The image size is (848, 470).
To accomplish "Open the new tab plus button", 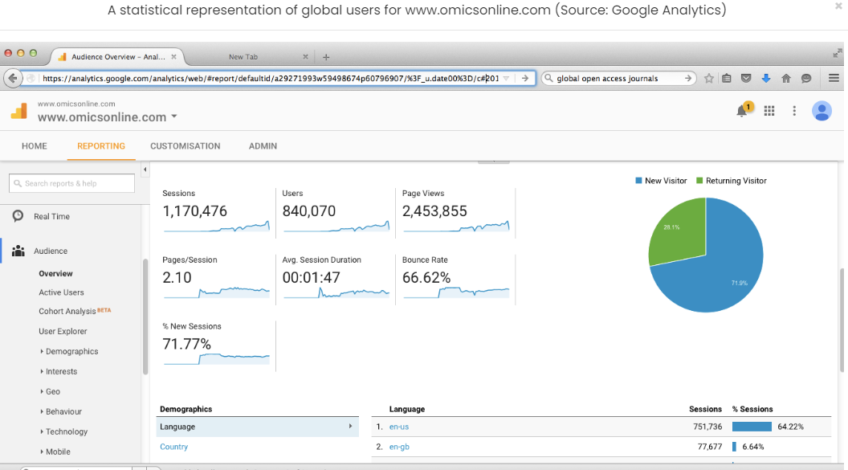I will tap(326, 57).
